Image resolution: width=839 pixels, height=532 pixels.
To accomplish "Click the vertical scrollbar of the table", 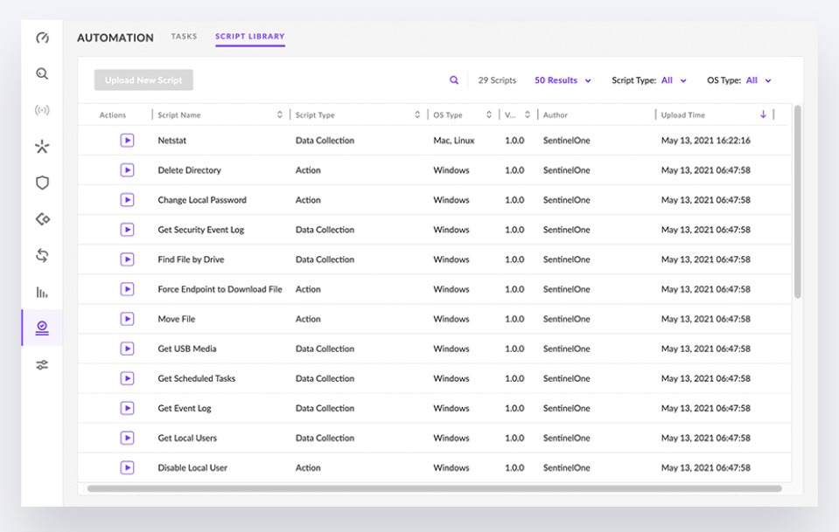I will point(797,202).
